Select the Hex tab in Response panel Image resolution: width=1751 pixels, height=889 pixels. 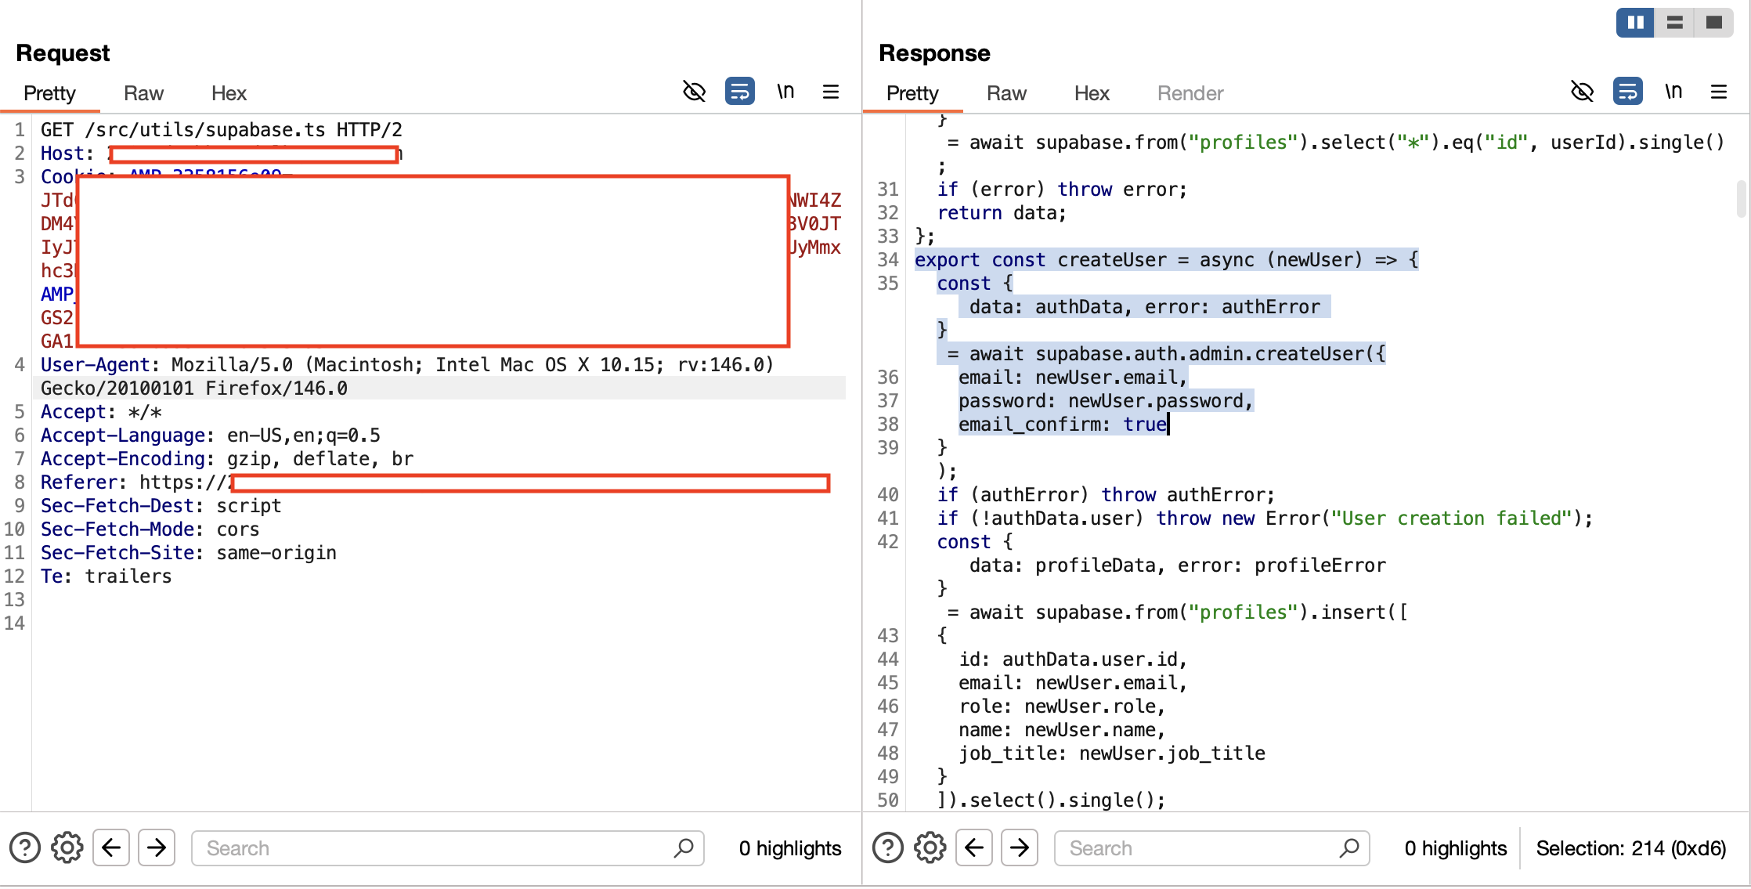[1092, 93]
